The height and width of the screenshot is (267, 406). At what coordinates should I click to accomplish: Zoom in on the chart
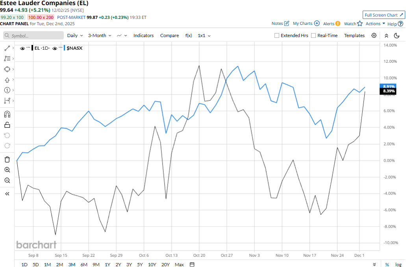[x=7, y=170]
